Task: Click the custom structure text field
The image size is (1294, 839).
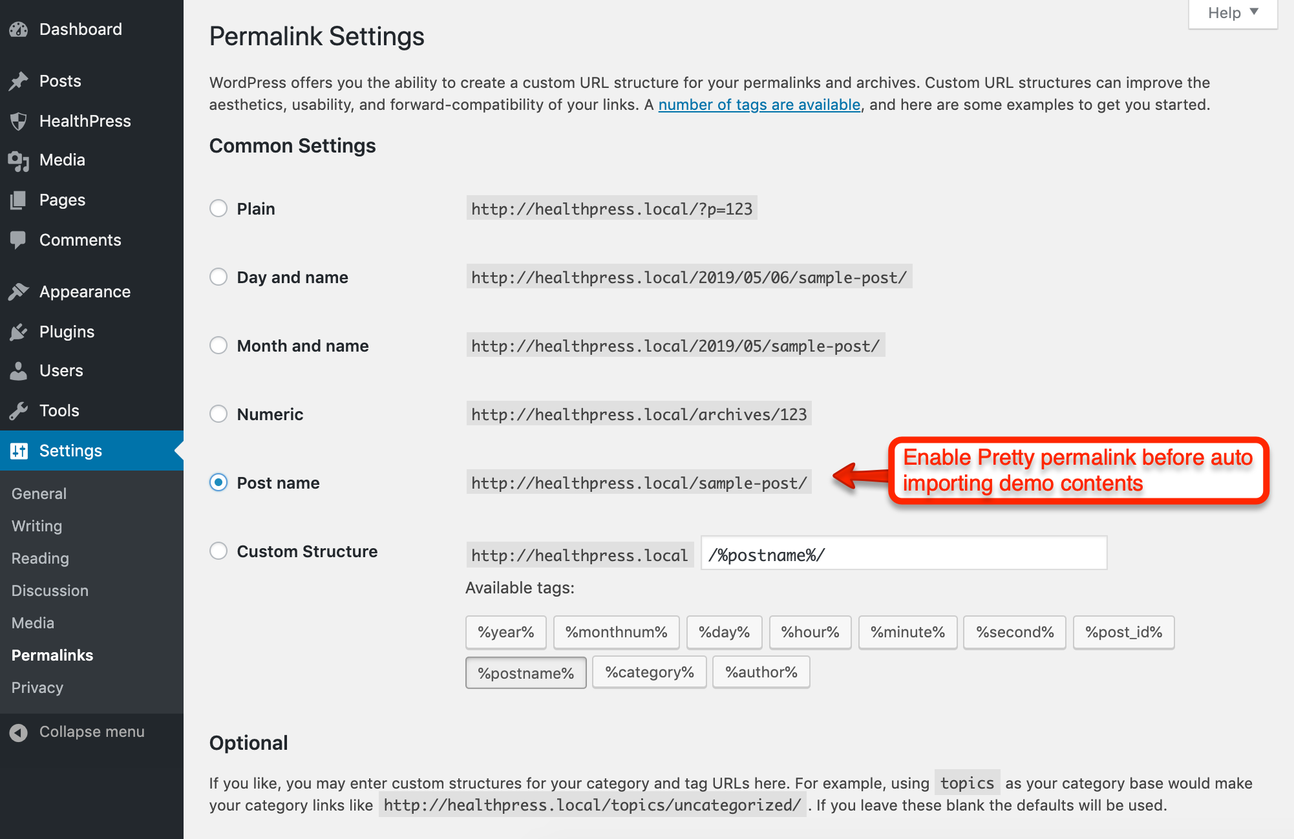Action: point(903,554)
